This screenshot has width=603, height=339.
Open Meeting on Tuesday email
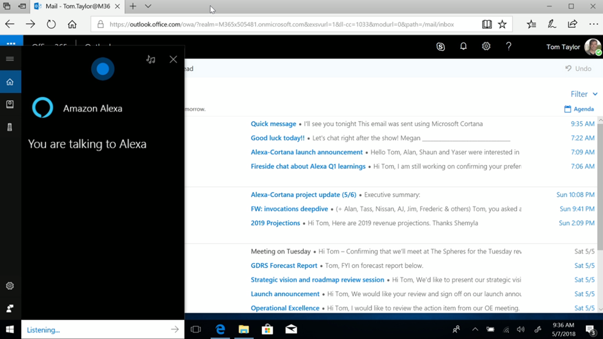pos(390,251)
